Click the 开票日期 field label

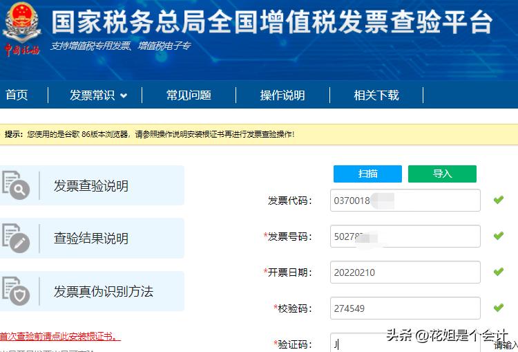(x=288, y=272)
